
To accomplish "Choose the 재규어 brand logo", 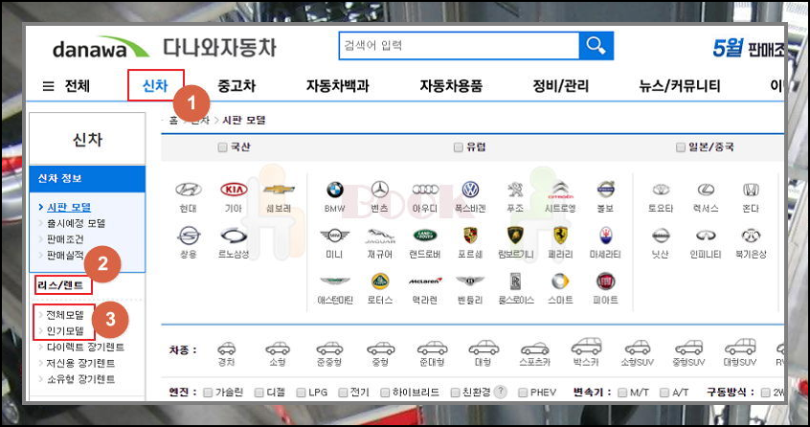I will (380, 236).
